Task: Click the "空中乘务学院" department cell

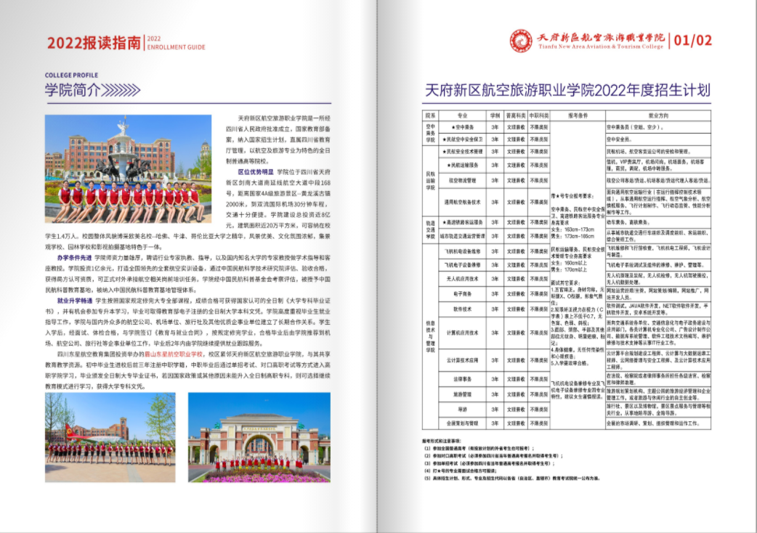Action: [x=430, y=134]
